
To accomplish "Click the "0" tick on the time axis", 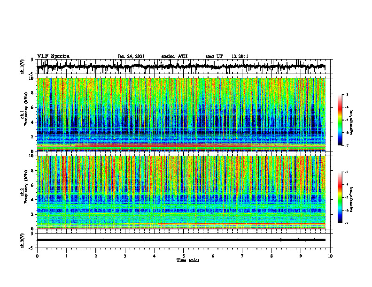I will coord(37,256).
